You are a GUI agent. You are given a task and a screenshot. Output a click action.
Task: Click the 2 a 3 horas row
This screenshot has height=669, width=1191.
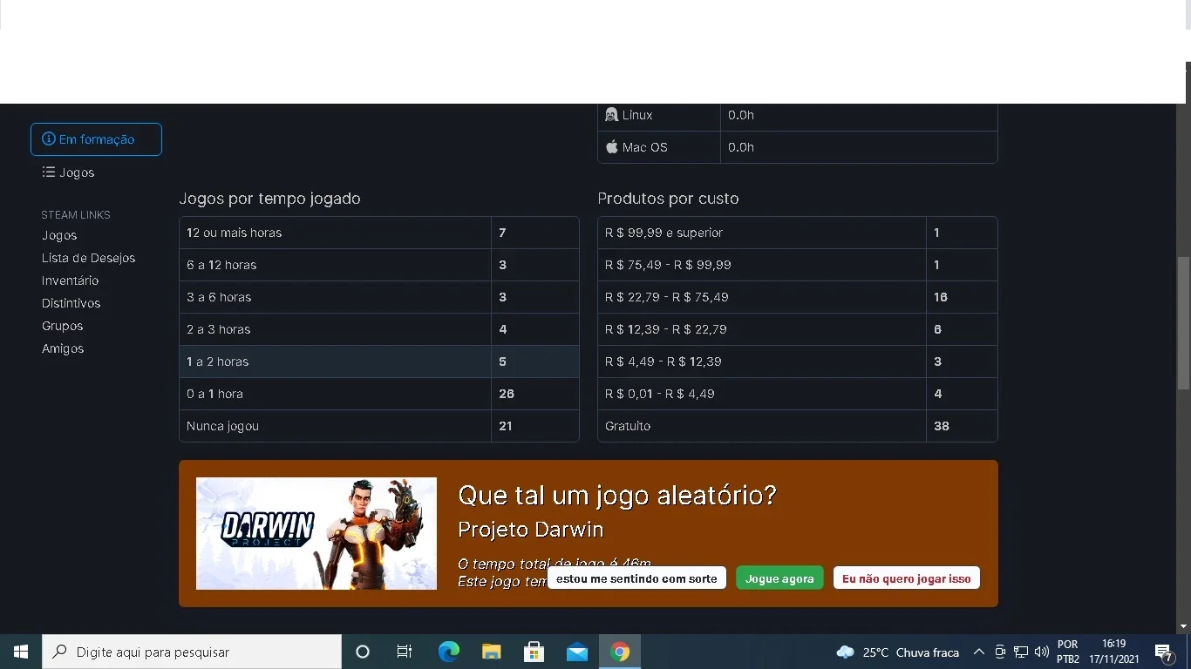[x=379, y=329]
